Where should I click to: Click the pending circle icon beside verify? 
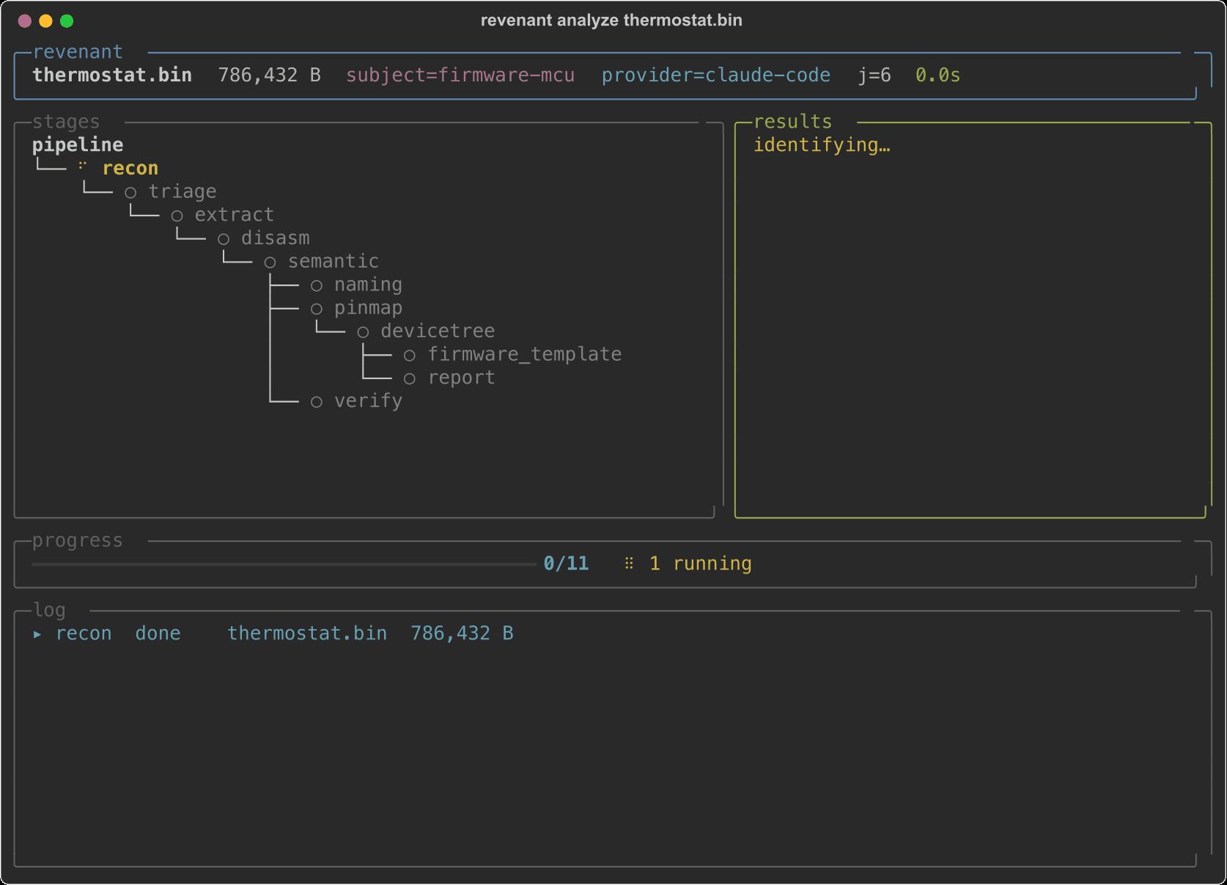[317, 403]
